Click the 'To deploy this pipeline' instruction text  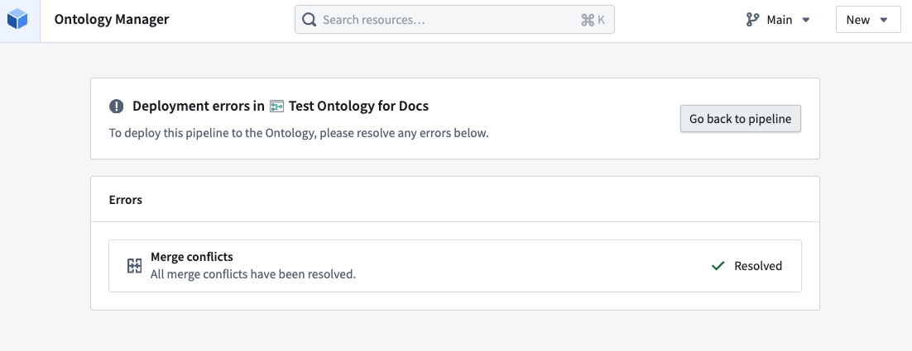coord(299,133)
